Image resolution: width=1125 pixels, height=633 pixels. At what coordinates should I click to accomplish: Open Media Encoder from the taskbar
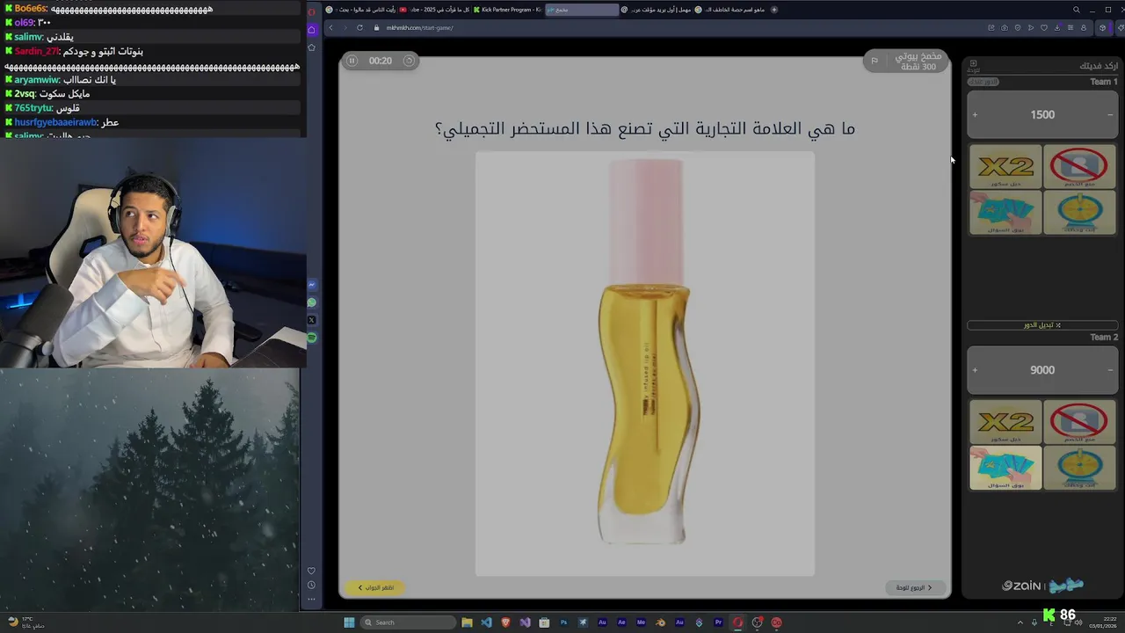(x=641, y=622)
